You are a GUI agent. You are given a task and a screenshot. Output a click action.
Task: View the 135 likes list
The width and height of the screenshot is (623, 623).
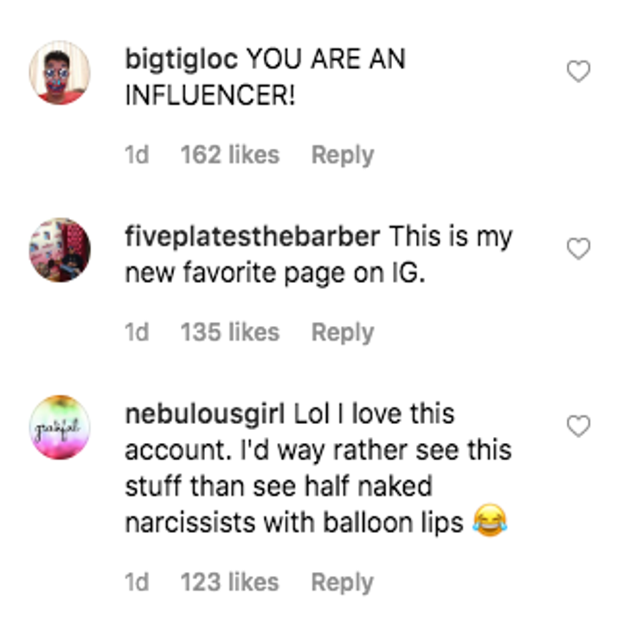click(229, 332)
